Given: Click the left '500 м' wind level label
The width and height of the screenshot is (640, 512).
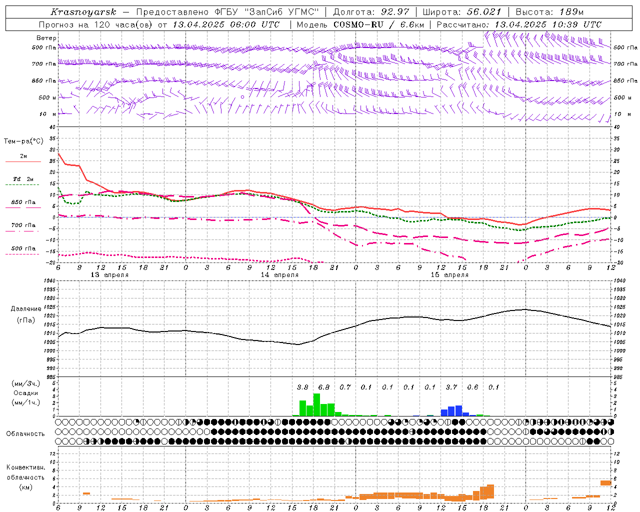Looking at the screenshot, I should coord(47,97).
